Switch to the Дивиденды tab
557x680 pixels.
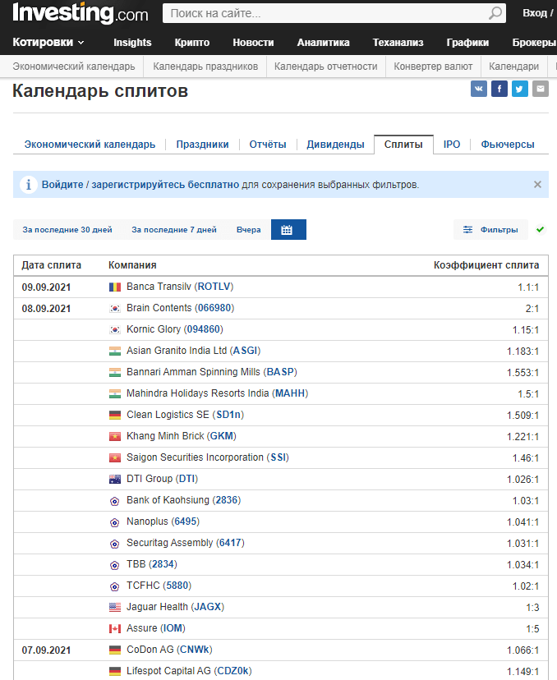tap(335, 145)
